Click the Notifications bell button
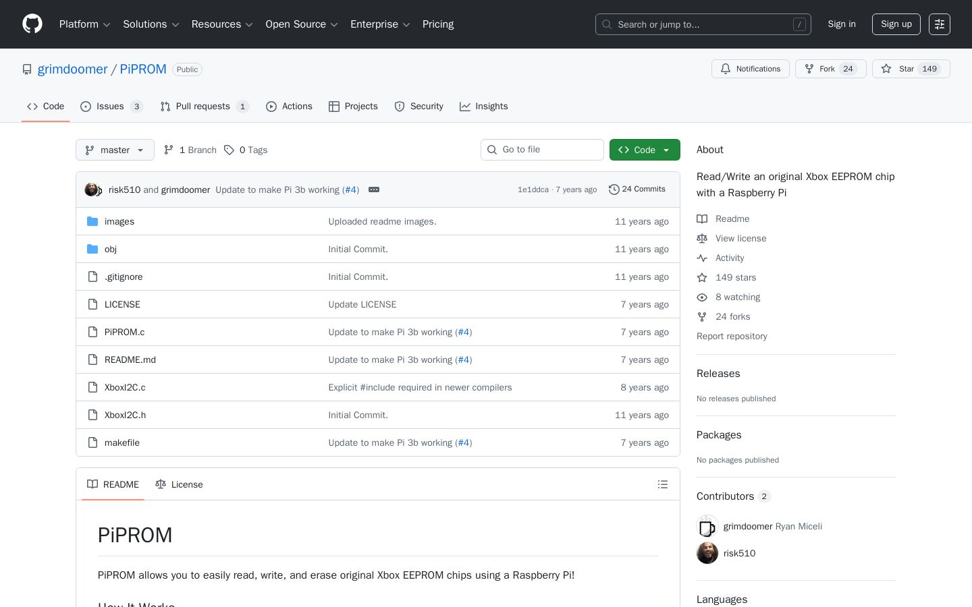The height and width of the screenshot is (607, 972). tap(751, 69)
